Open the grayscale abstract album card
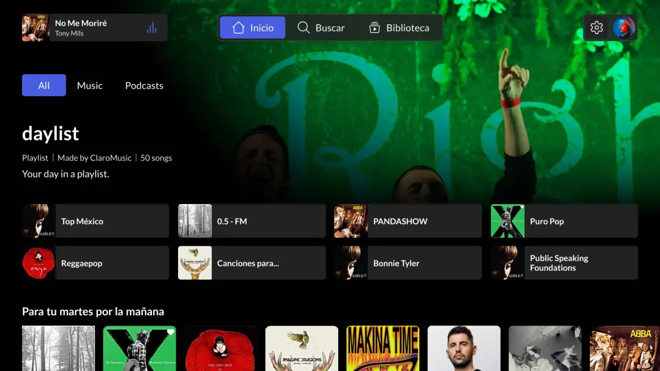This screenshot has width=660, height=371. pos(545,348)
